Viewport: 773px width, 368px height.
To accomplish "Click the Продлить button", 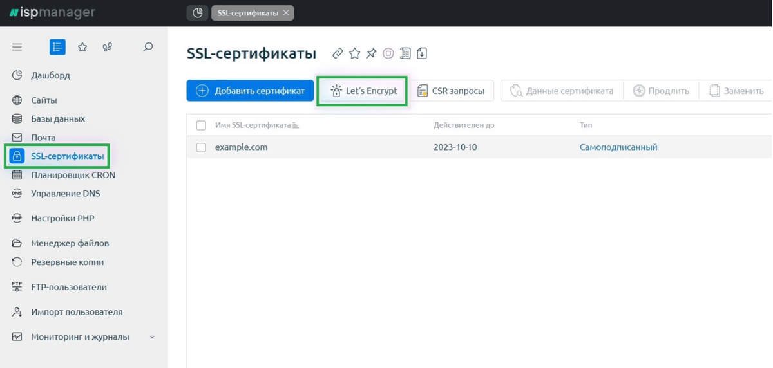I will 661,91.
